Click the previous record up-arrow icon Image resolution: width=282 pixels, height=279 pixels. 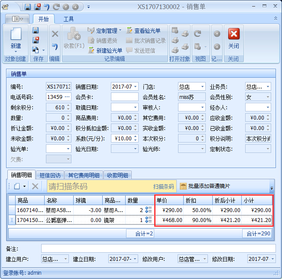tap(217, 34)
